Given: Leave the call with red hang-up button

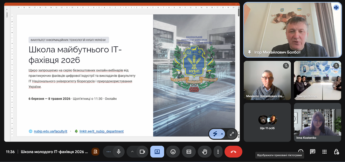Looking at the screenshot, I should [233, 152].
